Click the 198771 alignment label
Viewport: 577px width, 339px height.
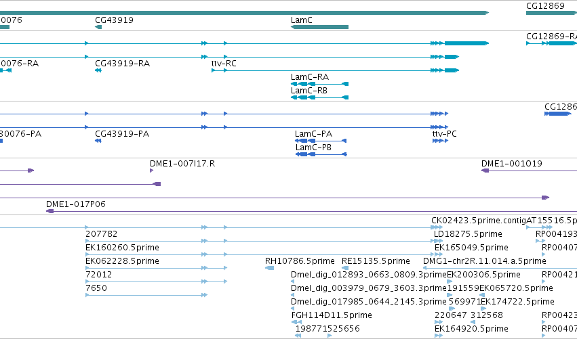pyautogui.click(x=311, y=329)
